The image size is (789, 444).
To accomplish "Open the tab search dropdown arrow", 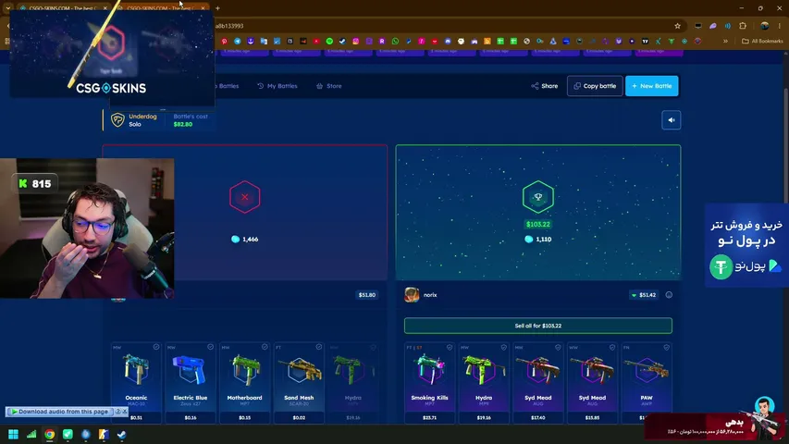I will (8, 8).
